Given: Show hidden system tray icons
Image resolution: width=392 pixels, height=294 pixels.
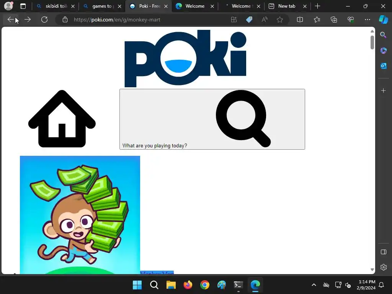Looking at the screenshot, I should coord(314,285).
